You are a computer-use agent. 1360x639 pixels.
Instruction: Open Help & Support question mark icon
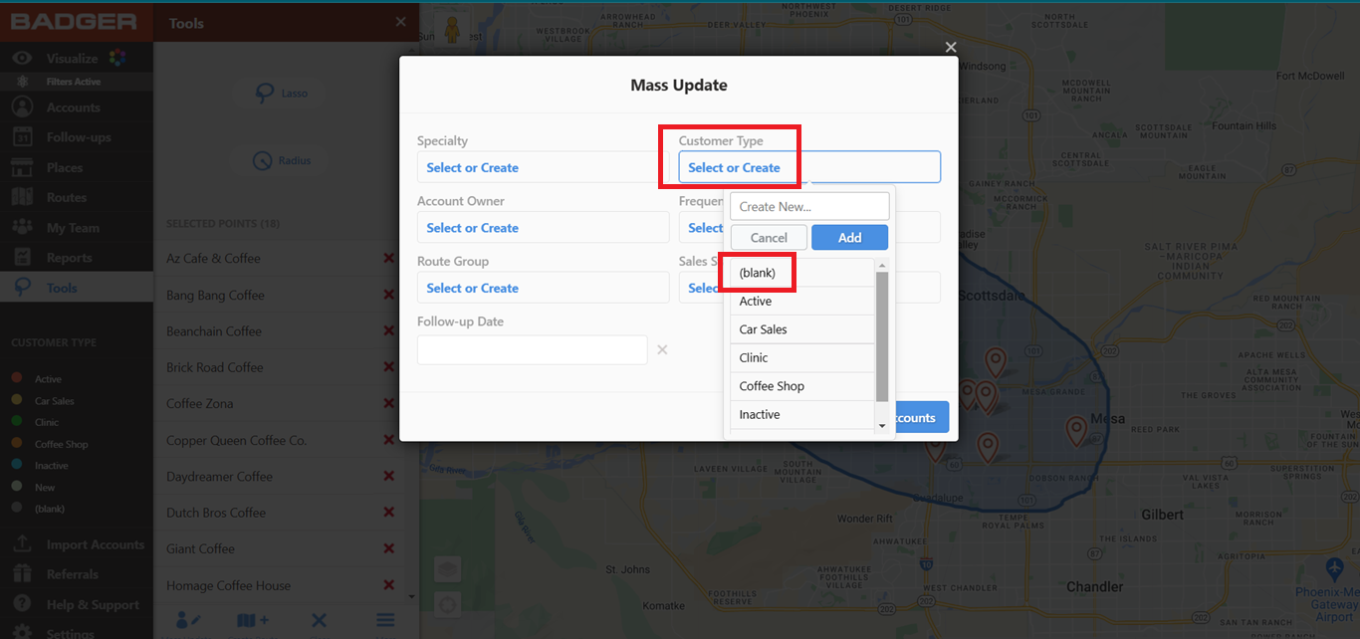click(22, 604)
